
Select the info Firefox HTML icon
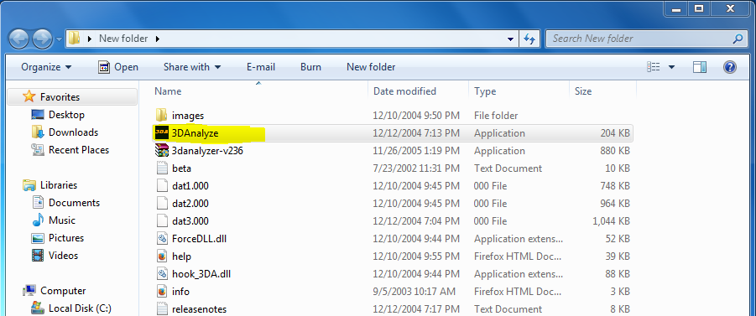(162, 292)
